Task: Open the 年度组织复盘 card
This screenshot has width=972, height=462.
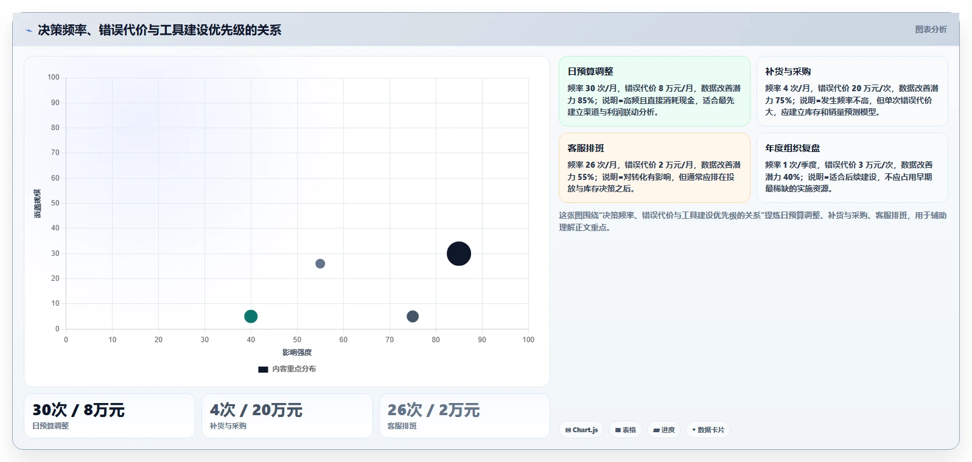Action: 852,168
